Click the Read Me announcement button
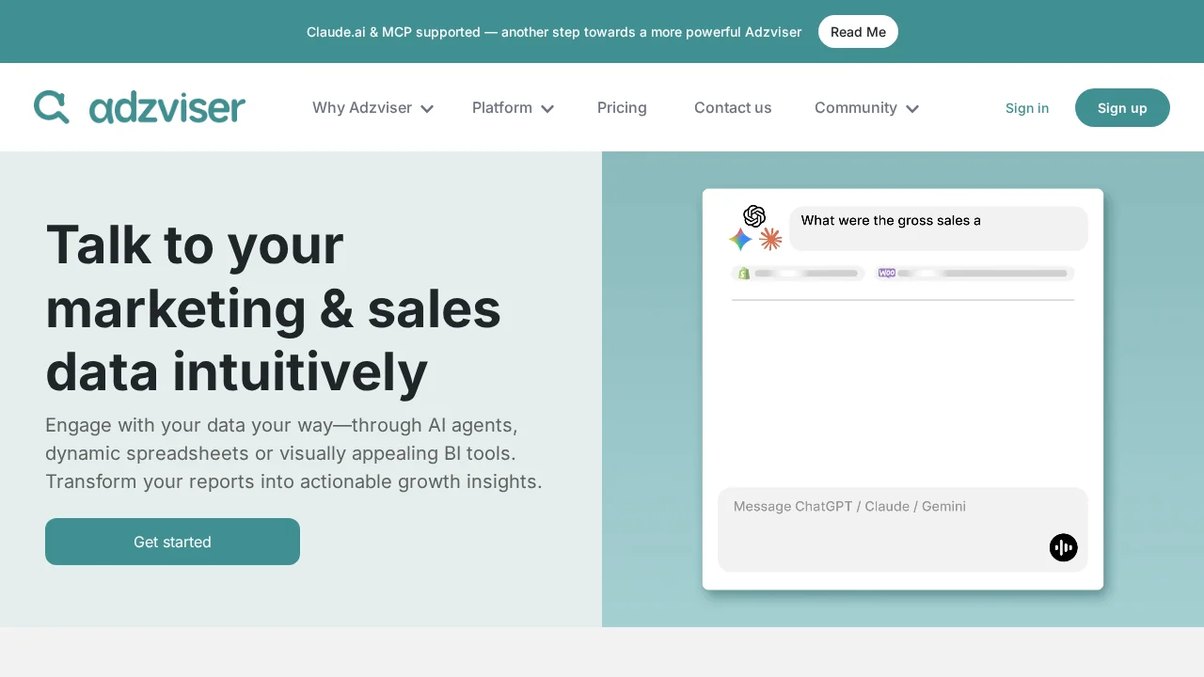 point(858,31)
